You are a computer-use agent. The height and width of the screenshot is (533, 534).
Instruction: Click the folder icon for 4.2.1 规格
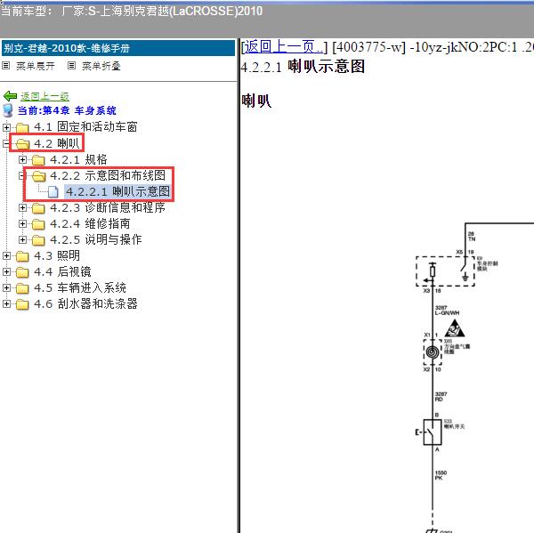(38, 160)
